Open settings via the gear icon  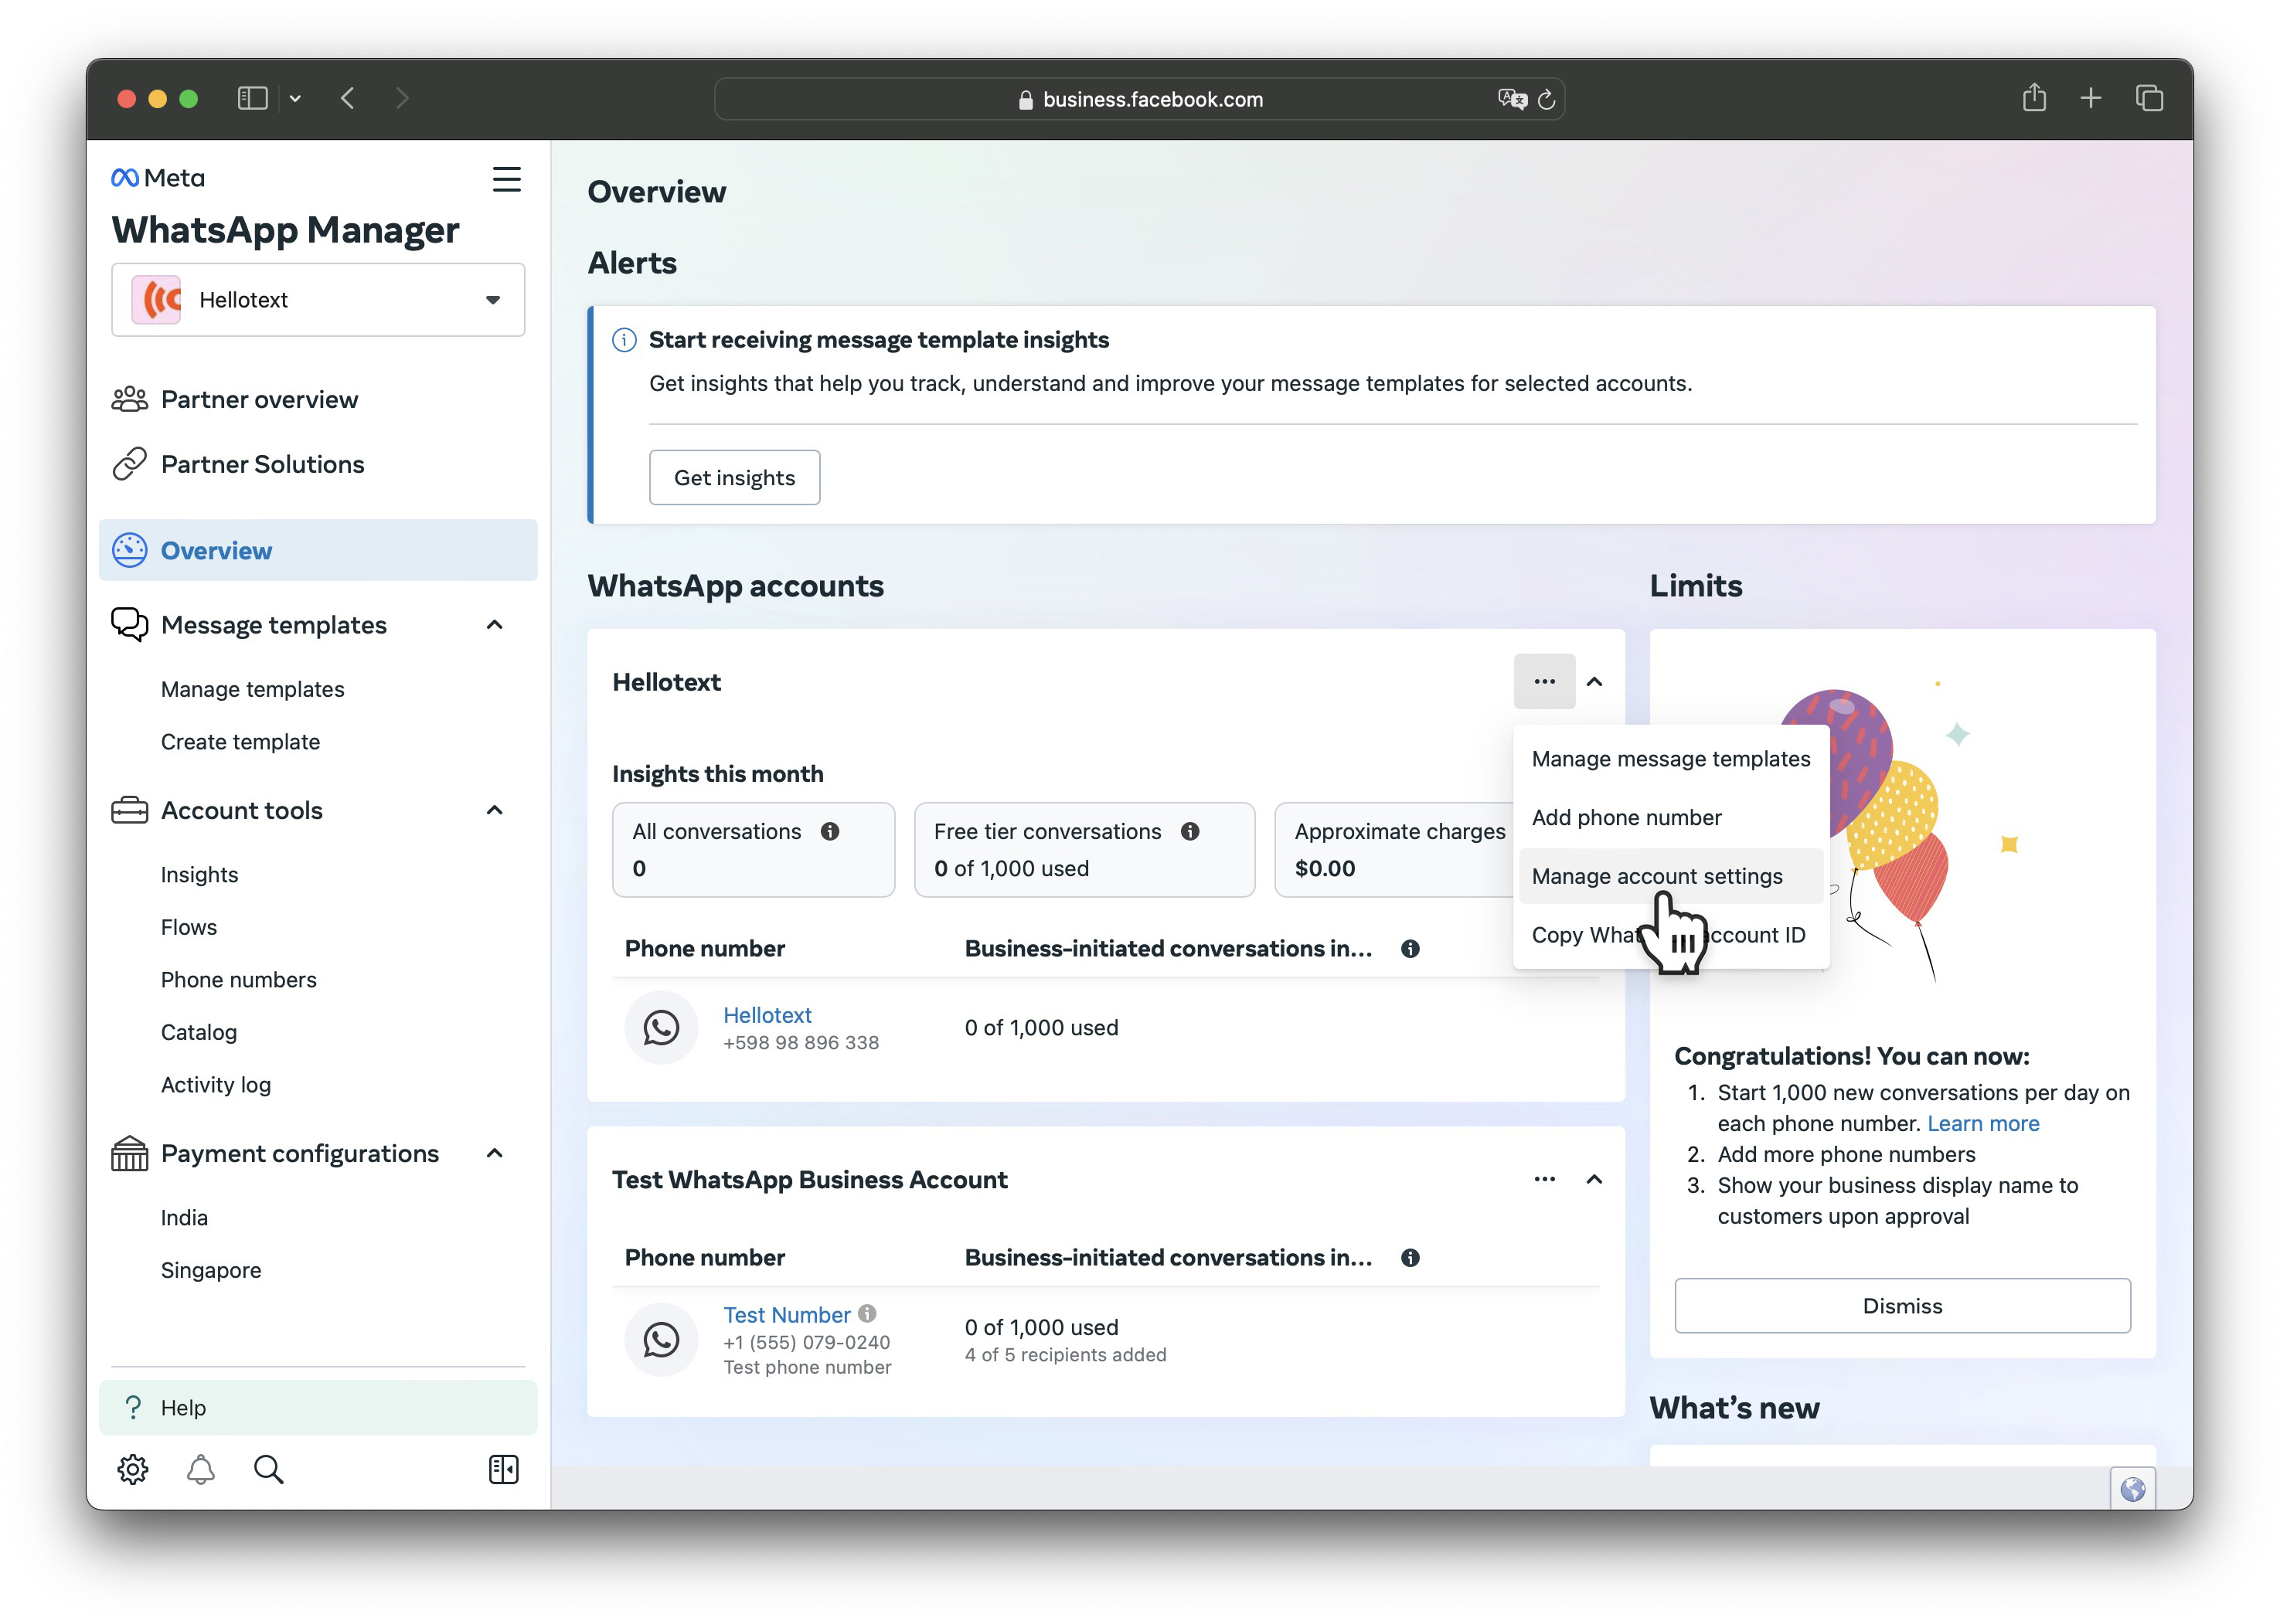click(x=133, y=1469)
